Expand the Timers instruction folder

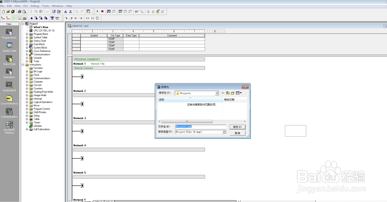(x=27, y=123)
